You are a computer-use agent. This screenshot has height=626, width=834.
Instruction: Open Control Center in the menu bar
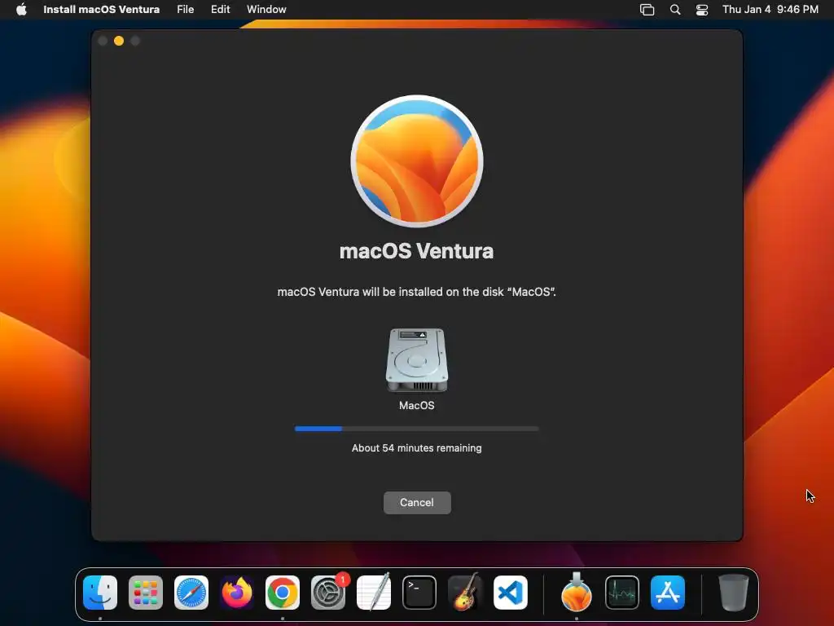tap(702, 10)
